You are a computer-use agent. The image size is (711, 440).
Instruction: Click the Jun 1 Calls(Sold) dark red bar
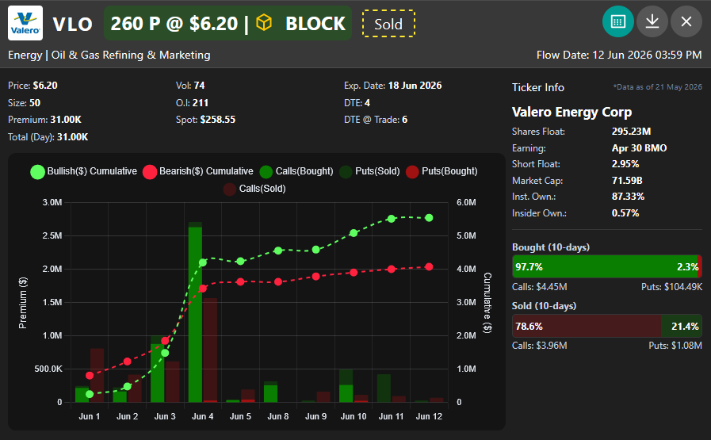click(97, 375)
